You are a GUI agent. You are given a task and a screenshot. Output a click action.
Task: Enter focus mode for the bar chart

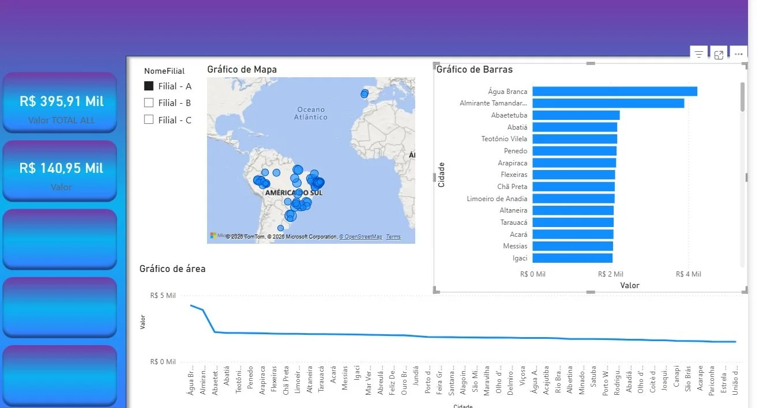(x=719, y=55)
